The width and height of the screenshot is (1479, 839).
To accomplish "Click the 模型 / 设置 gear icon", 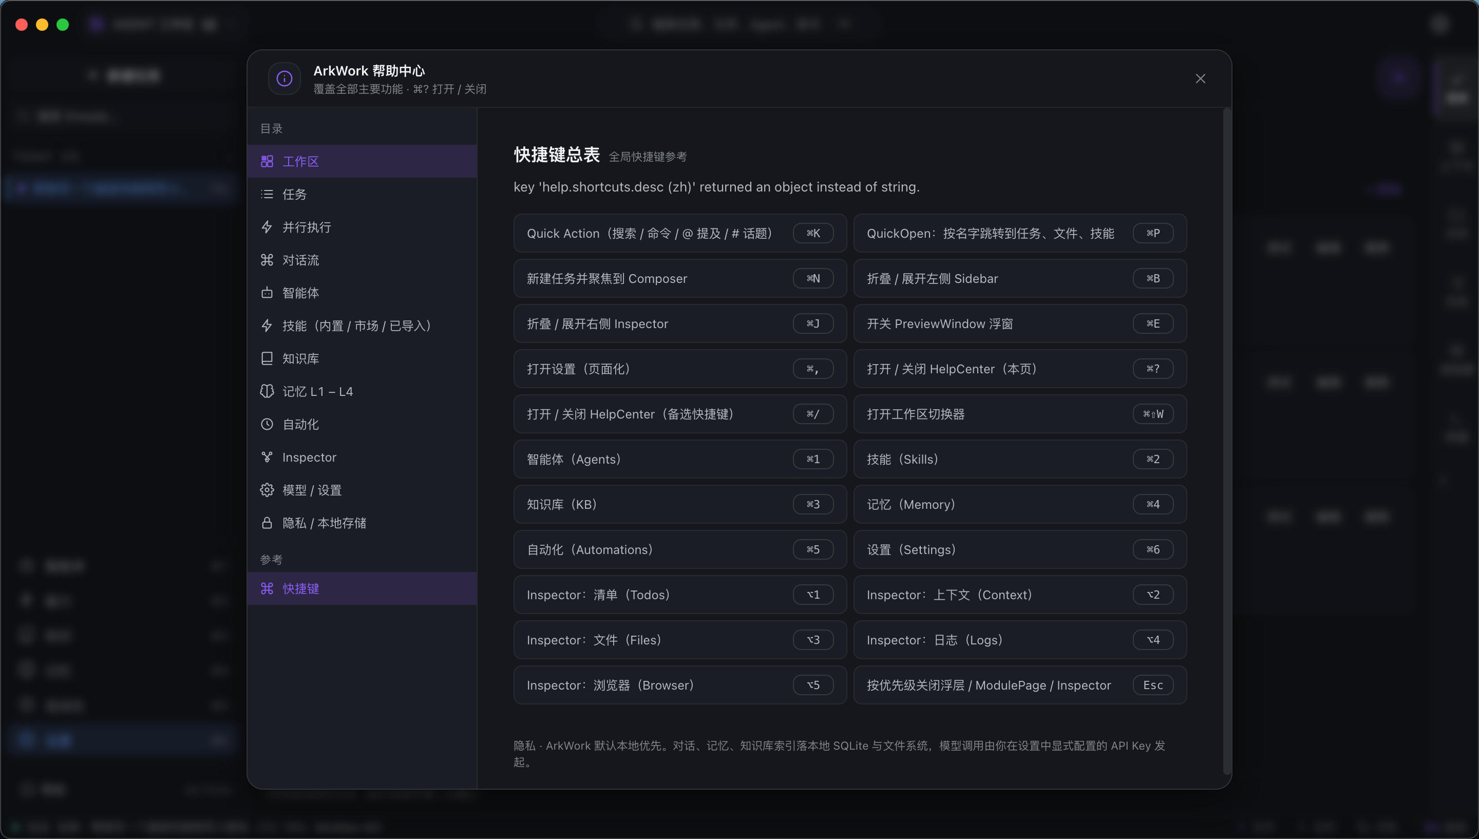I will (x=267, y=490).
